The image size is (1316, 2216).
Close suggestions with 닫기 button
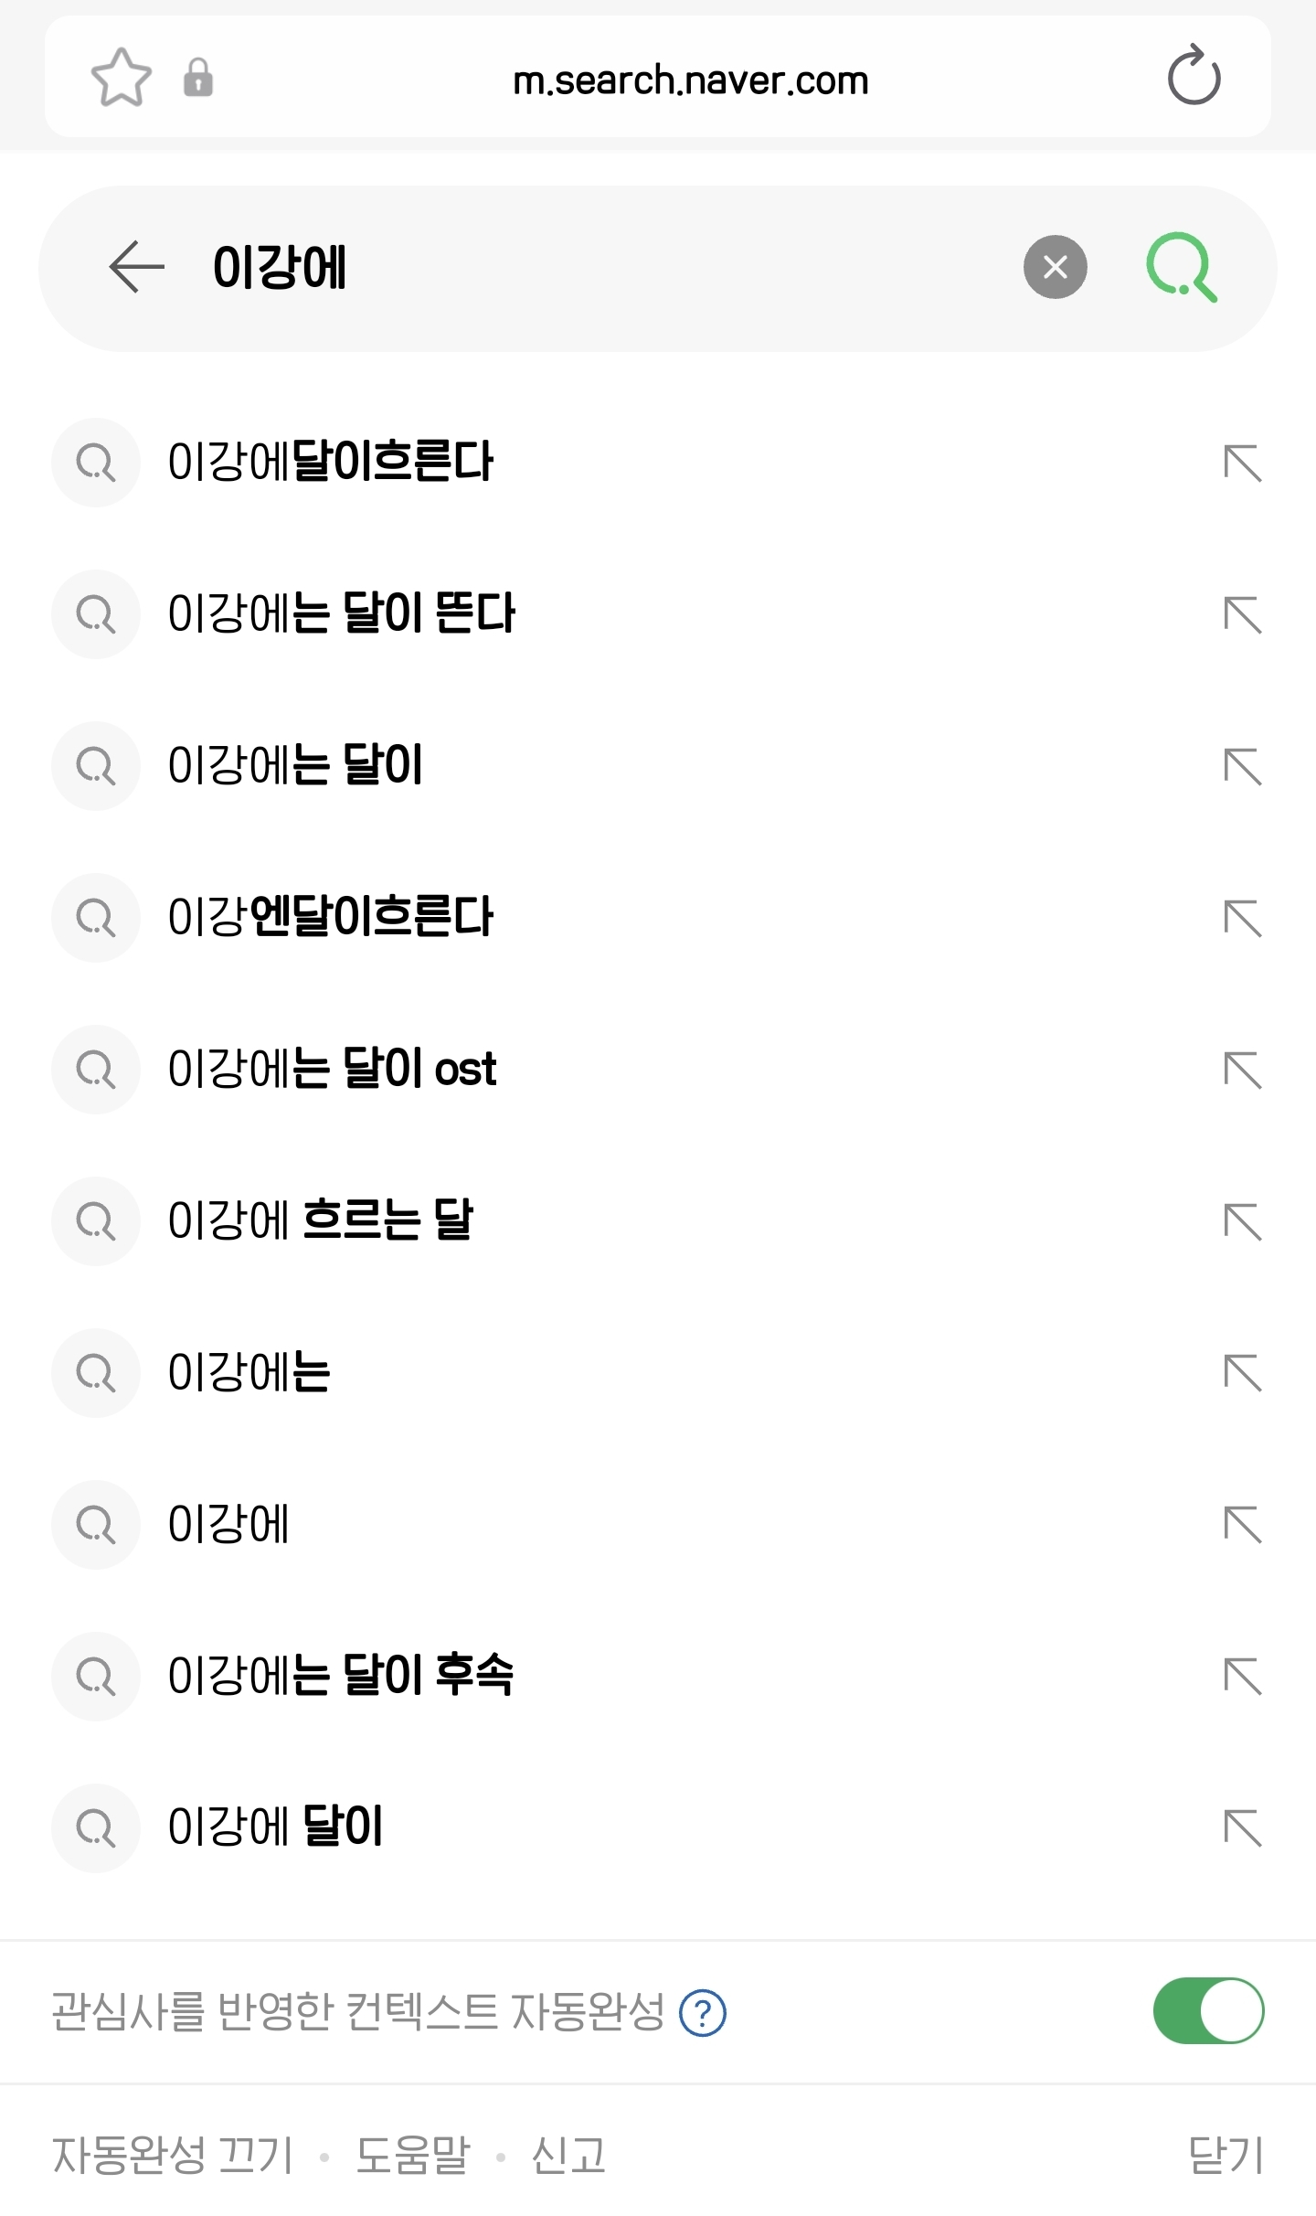pos(1225,2156)
